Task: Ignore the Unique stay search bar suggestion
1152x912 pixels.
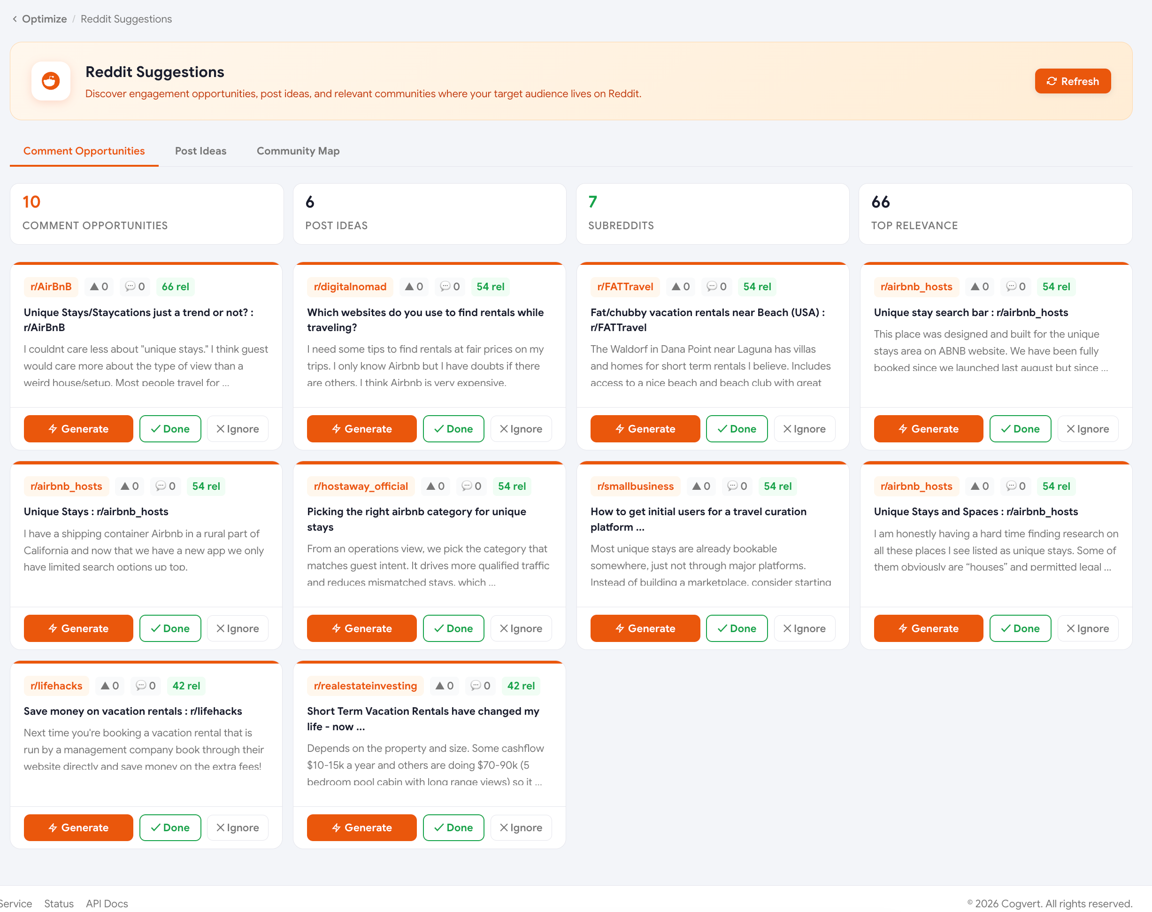Action: [1088, 429]
